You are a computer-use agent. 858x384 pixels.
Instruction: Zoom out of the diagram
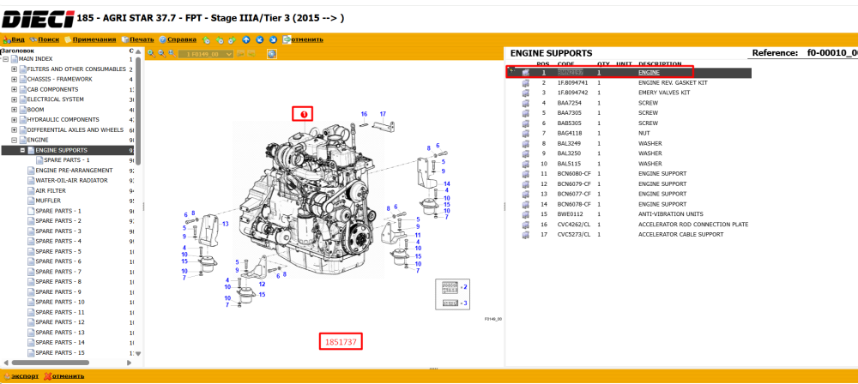pos(161,54)
